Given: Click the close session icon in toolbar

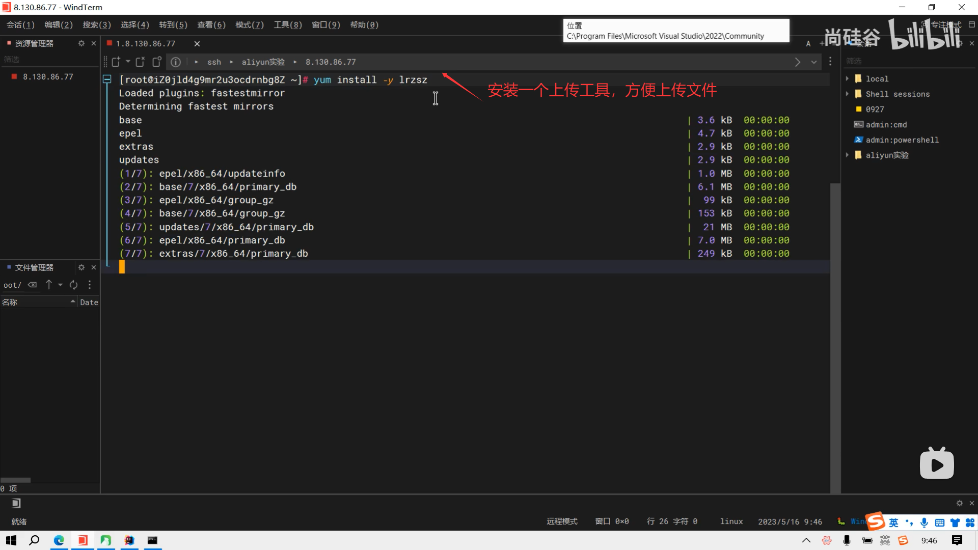Looking at the screenshot, I should pyautogui.click(x=140, y=62).
